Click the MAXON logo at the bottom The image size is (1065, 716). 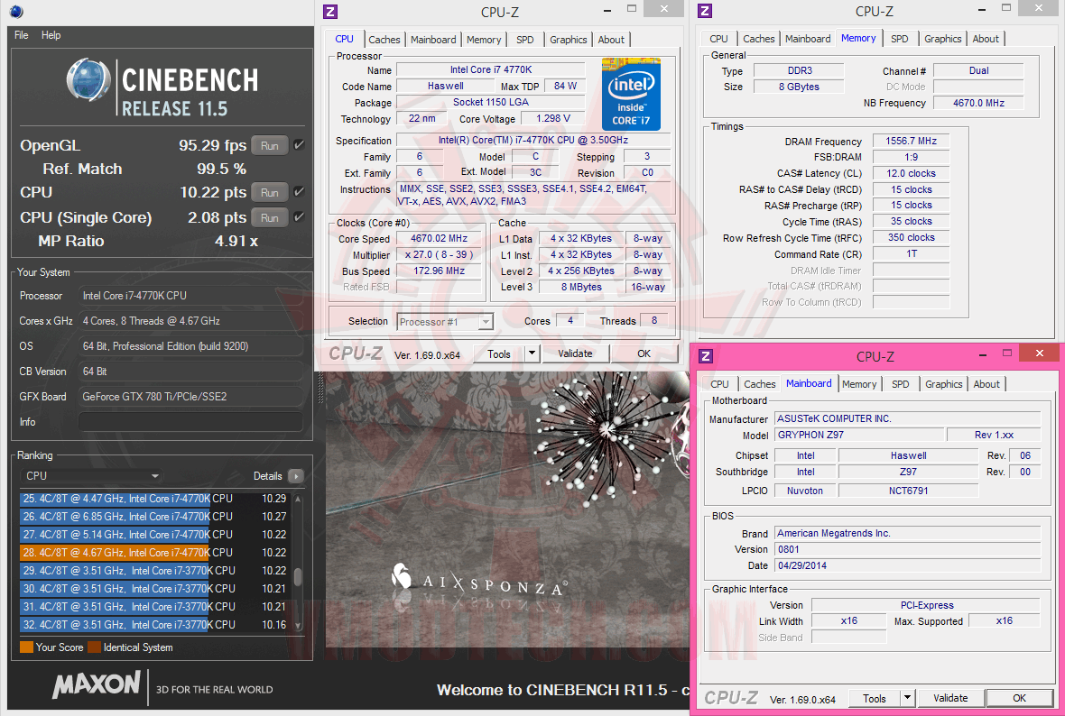tap(96, 684)
